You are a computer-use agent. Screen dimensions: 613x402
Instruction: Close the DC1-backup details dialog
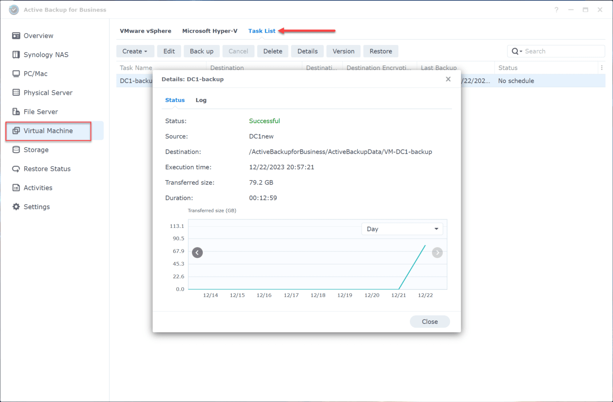pyautogui.click(x=448, y=79)
